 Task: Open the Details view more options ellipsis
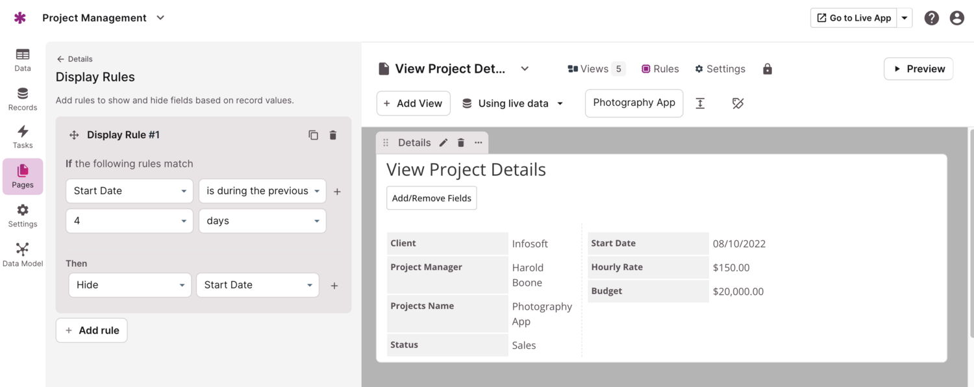[479, 143]
